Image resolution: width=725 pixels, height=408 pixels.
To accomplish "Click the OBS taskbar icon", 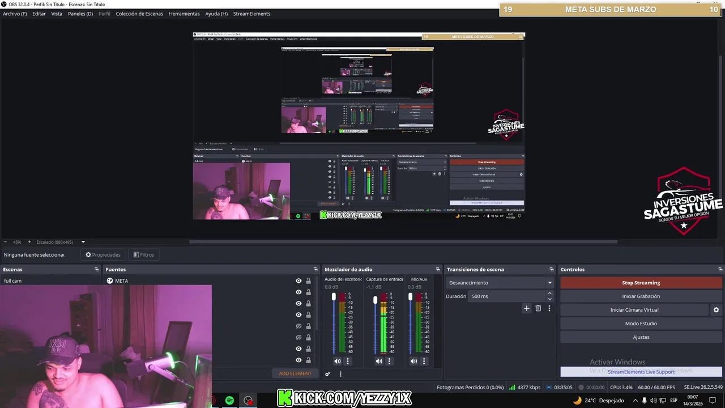I will coord(248,401).
